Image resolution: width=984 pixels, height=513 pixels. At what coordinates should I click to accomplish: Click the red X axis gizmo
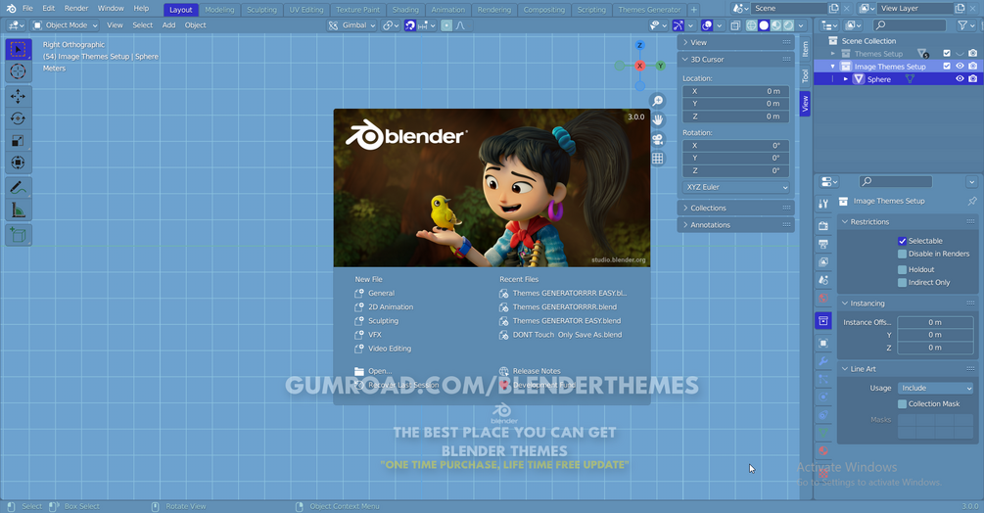pyautogui.click(x=639, y=66)
